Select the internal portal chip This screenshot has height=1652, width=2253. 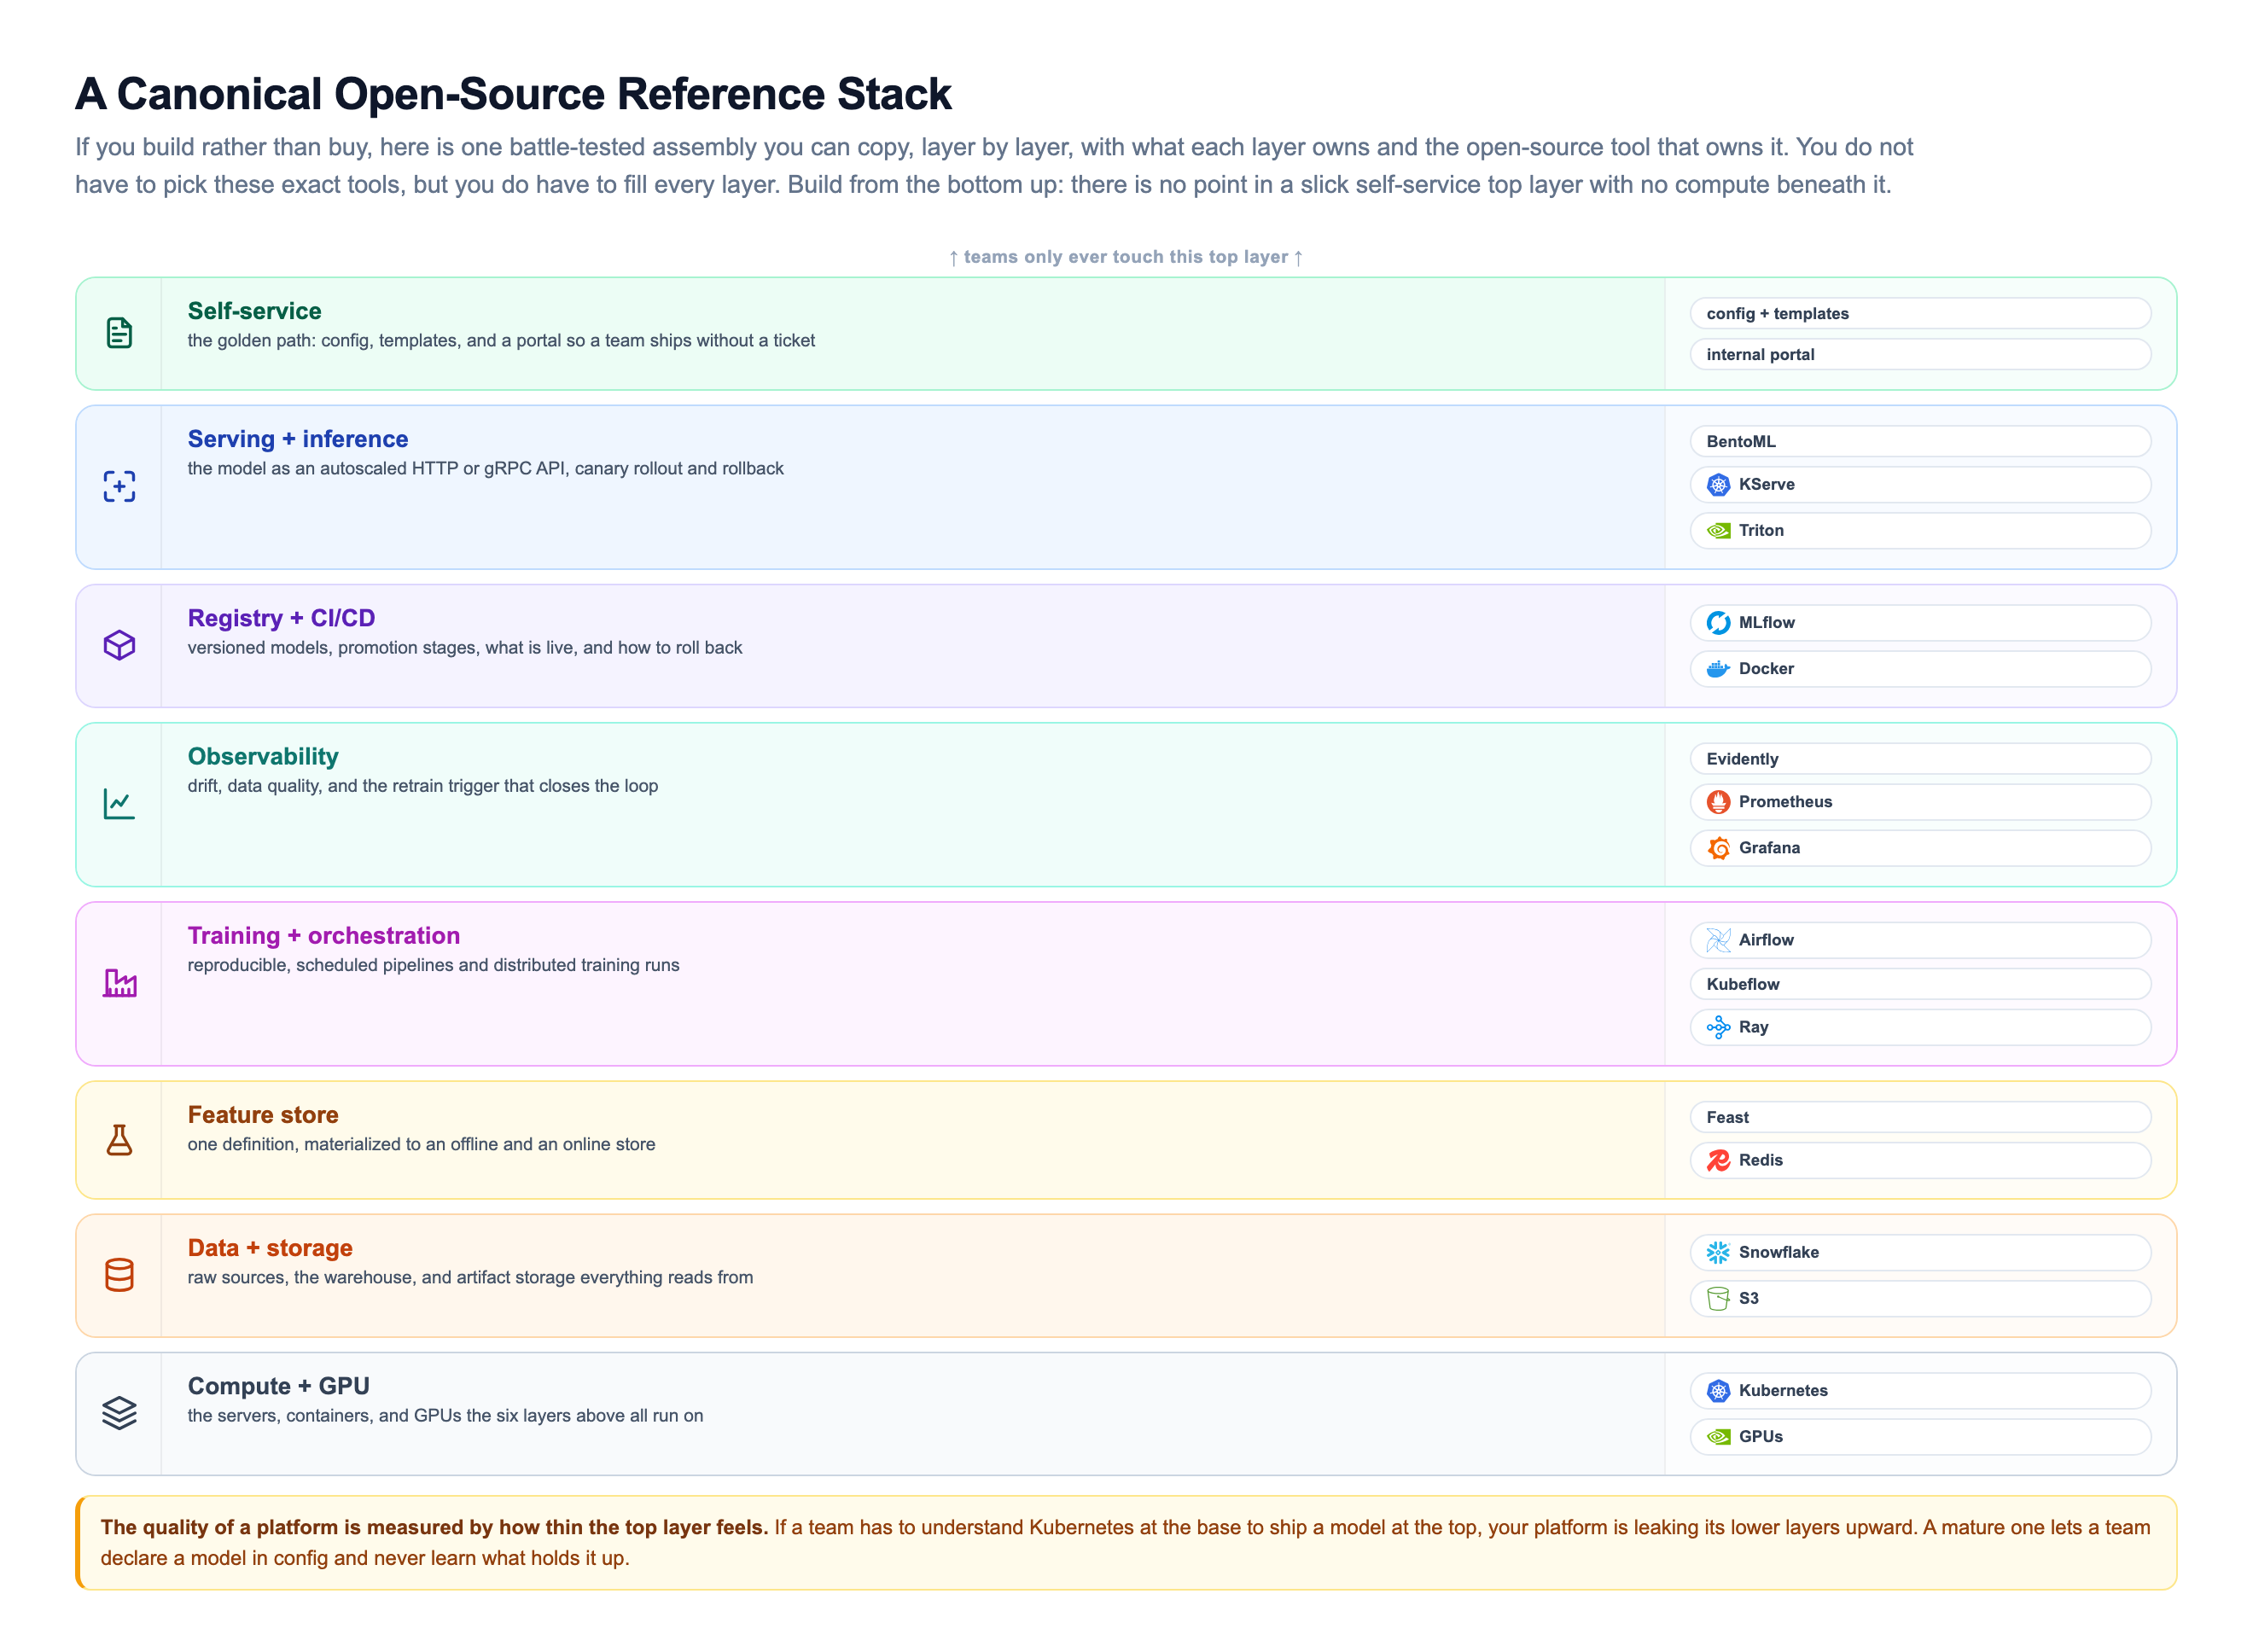[1920, 354]
